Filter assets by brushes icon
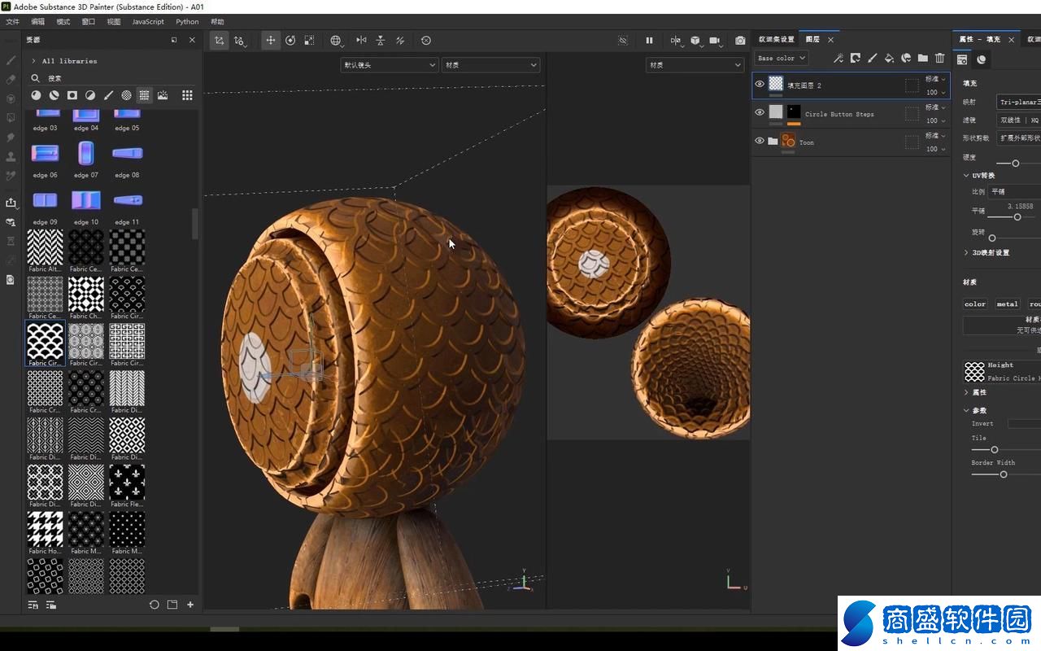The width and height of the screenshot is (1041, 651). 108,95
